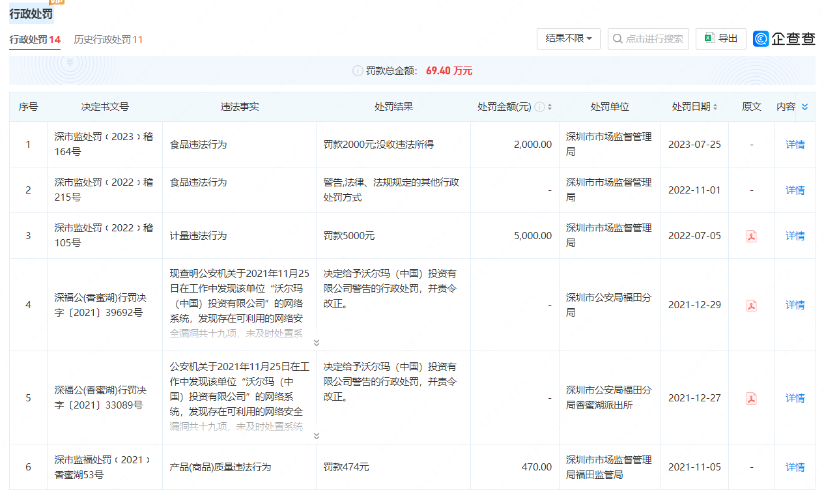The image size is (824, 490).
Task: Open 详情 for row 1 penalty
Action: click(795, 145)
